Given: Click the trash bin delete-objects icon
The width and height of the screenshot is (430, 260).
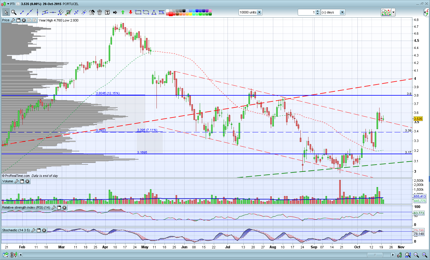Looking at the screenshot, I should 99,12.
